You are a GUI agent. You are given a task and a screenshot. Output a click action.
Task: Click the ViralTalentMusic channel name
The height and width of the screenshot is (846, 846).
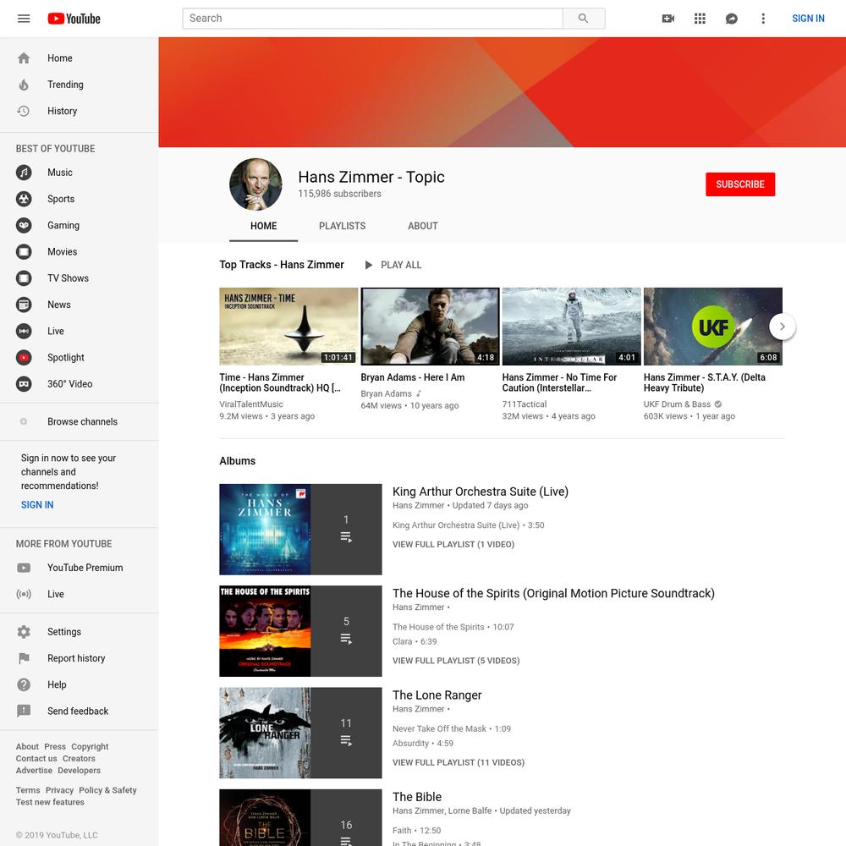coord(251,404)
